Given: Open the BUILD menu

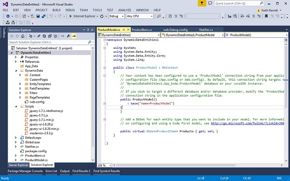Looking at the screenshot, I should [57, 10].
